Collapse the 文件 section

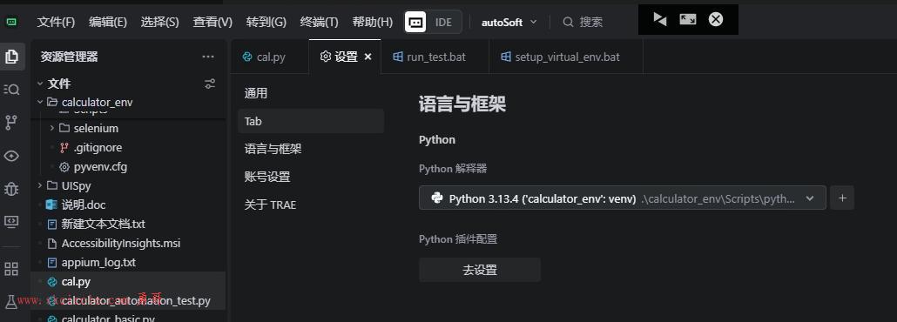pyautogui.click(x=40, y=84)
